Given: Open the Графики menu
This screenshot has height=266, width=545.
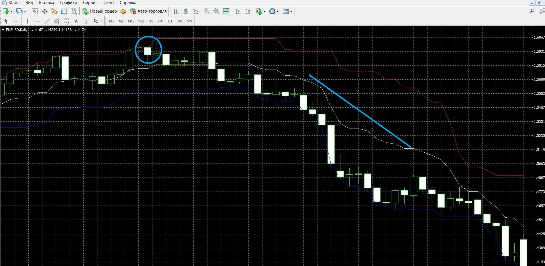Looking at the screenshot, I should click(x=68, y=3).
